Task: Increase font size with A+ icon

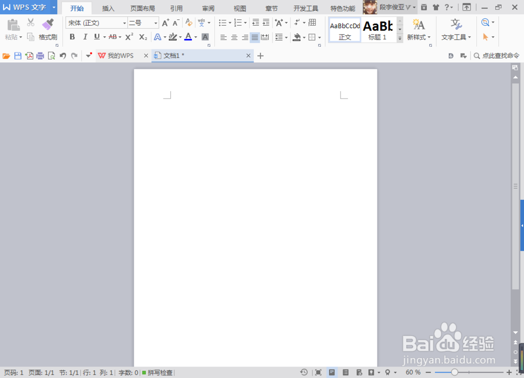Action: click(x=166, y=23)
